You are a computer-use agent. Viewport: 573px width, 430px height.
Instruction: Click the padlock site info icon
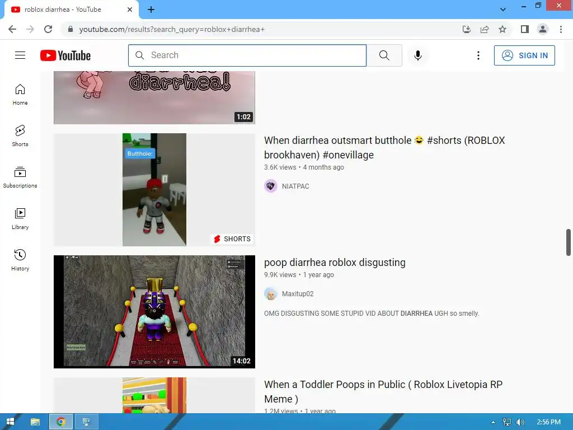pos(71,29)
